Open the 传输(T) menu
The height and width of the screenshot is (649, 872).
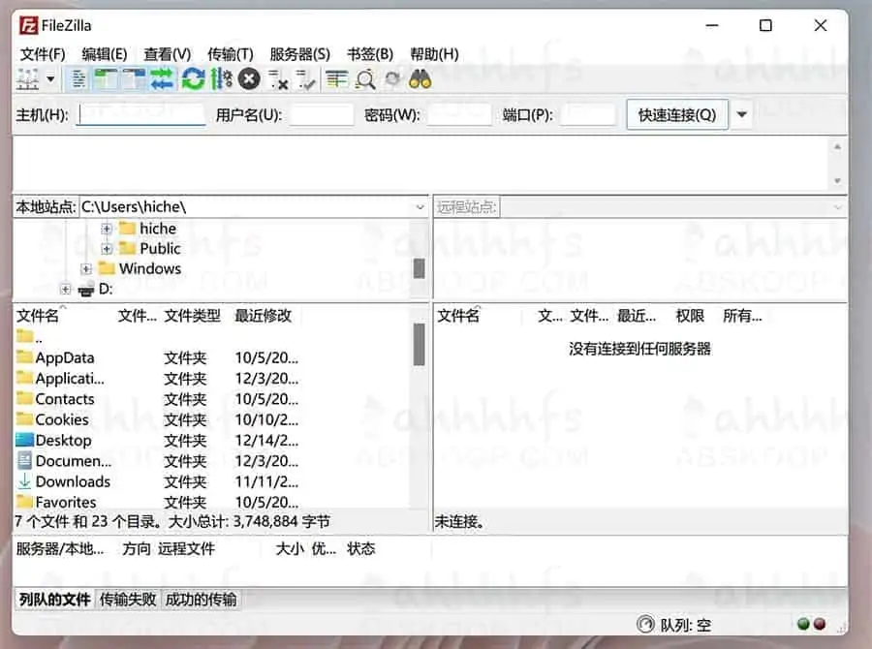[x=230, y=53]
